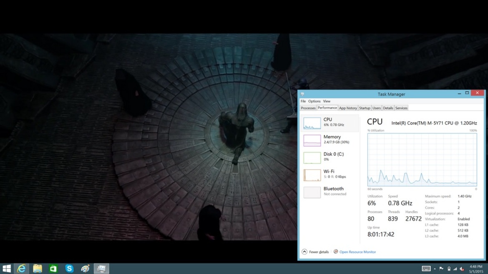Switch to the Processes tab
This screenshot has width=488, height=274.
click(308, 108)
